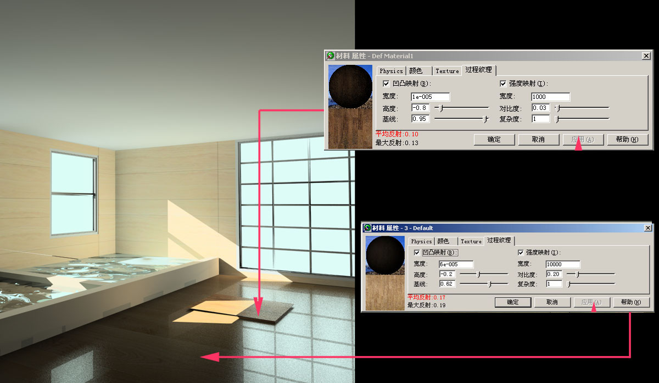Screen dimensions: 659x383
Task: Click the material preview in the 3 - Default dialog
Action: click(384, 273)
